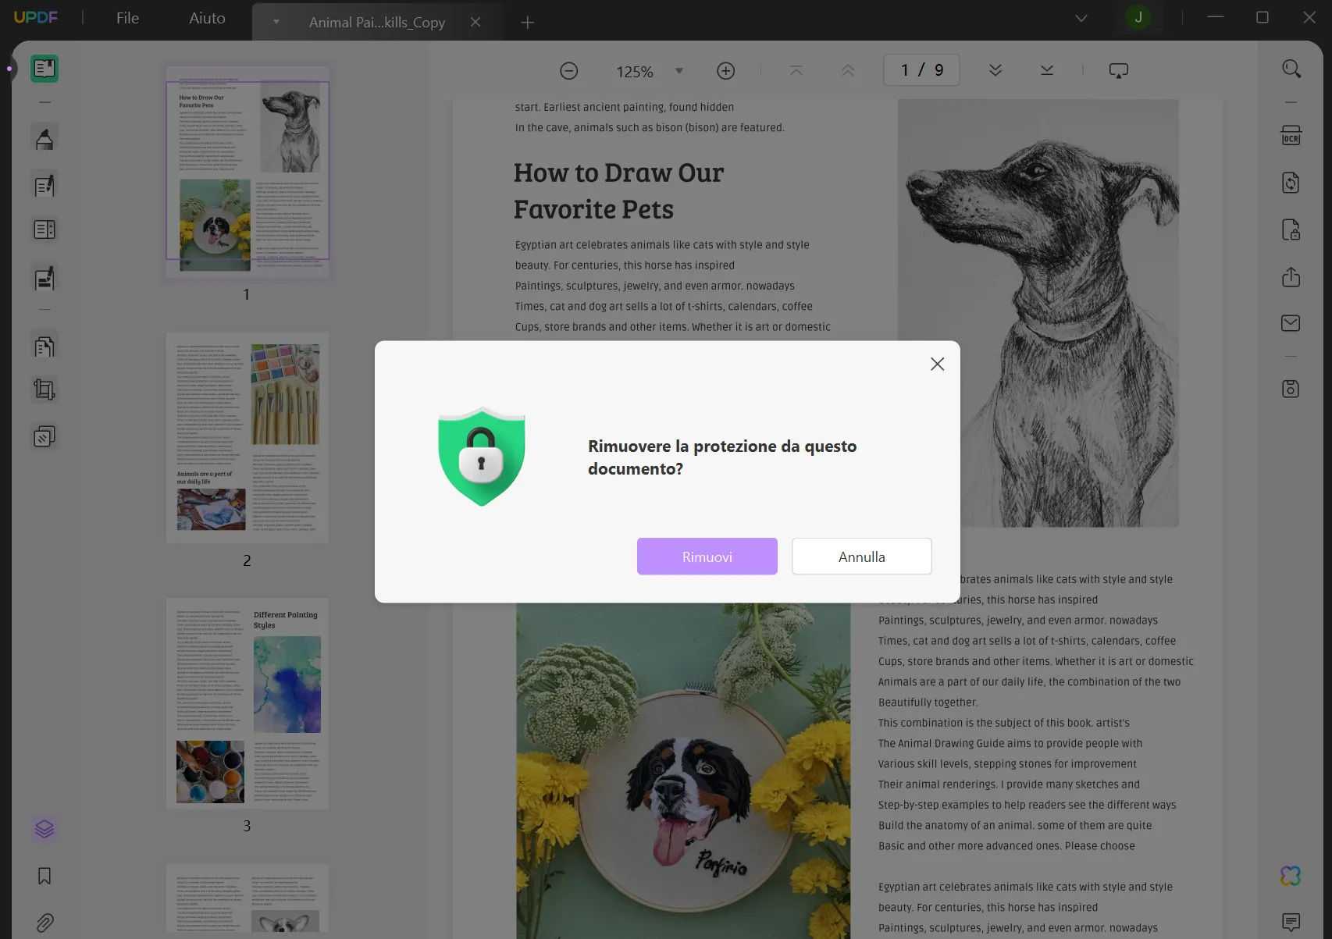This screenshot has width=1332, height=939.
Task: Select page 4 thumbnail at bottom
Action: pos(248,898)
